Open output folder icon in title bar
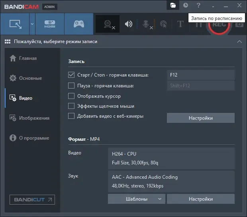 (173, 5)
